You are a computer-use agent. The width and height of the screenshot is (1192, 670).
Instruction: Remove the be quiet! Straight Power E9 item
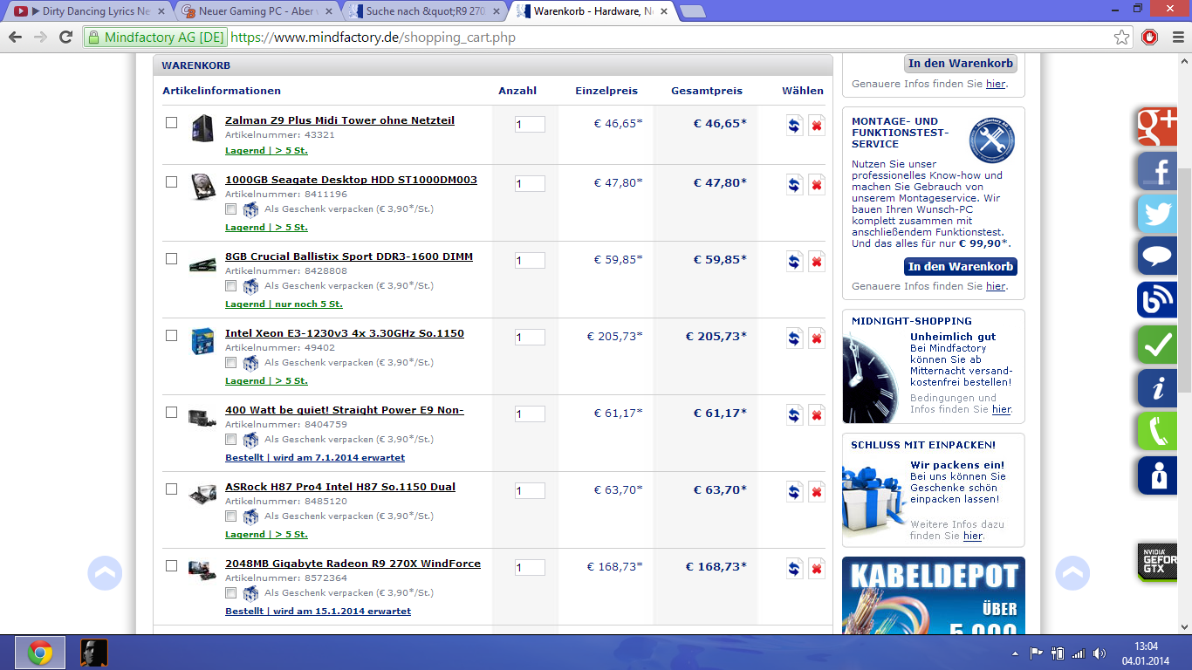point(817,414)
